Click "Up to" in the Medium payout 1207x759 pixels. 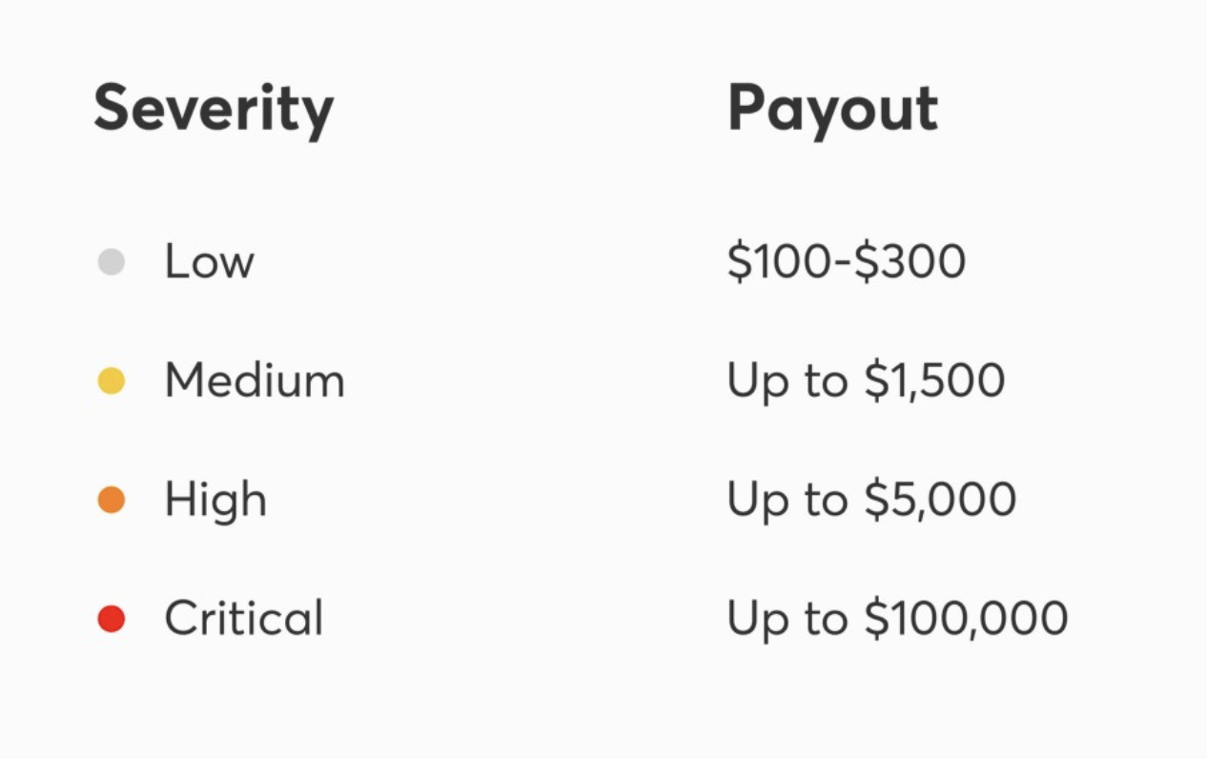(x=787, y=381)
